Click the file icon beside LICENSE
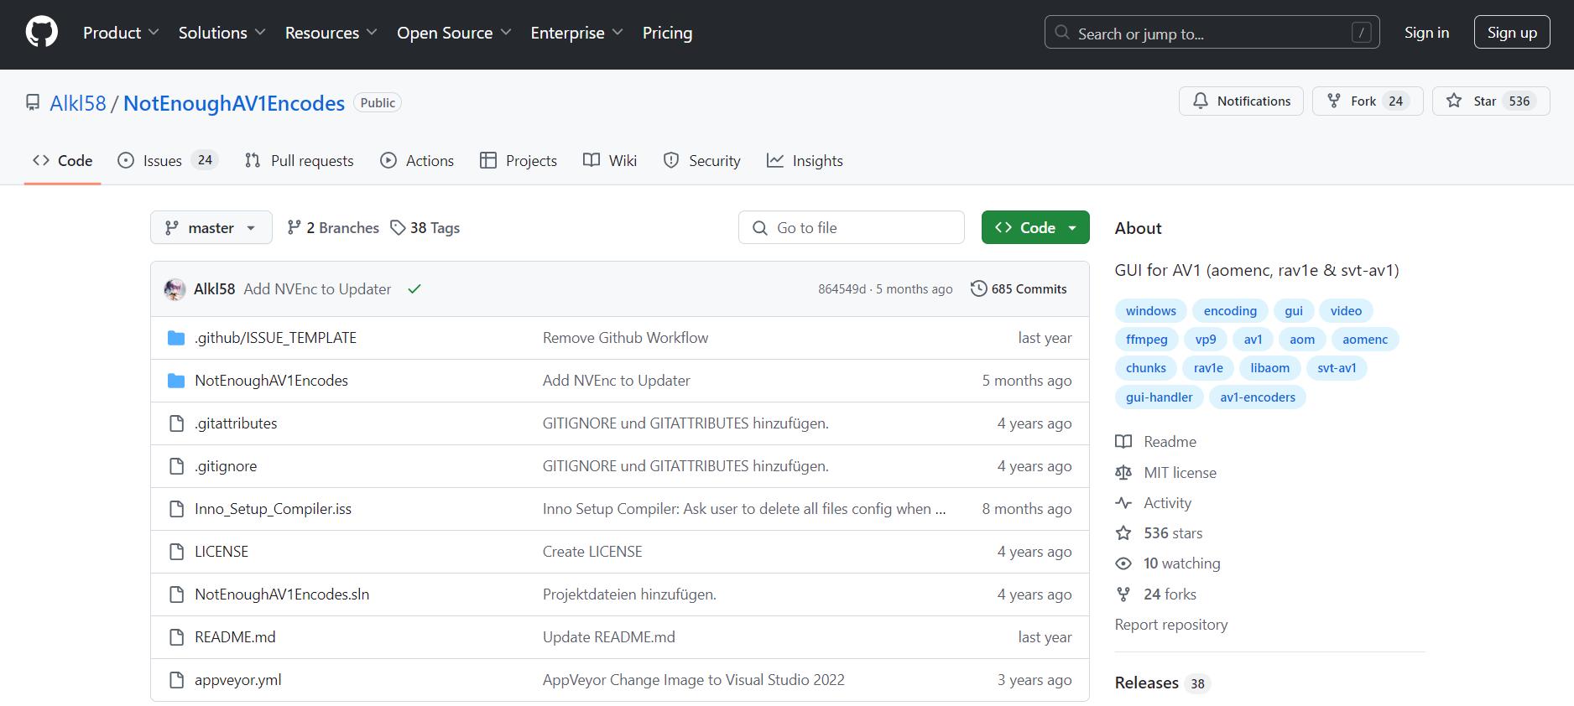Screen dimensions: 1574x706 click(176, 552)
